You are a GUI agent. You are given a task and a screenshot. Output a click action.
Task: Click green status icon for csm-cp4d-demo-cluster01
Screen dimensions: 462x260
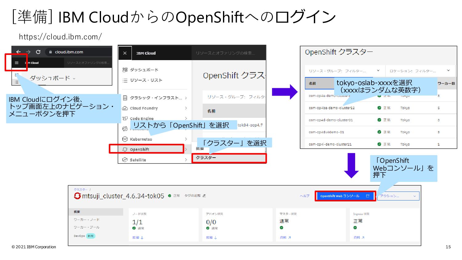(x=379, y=120)
